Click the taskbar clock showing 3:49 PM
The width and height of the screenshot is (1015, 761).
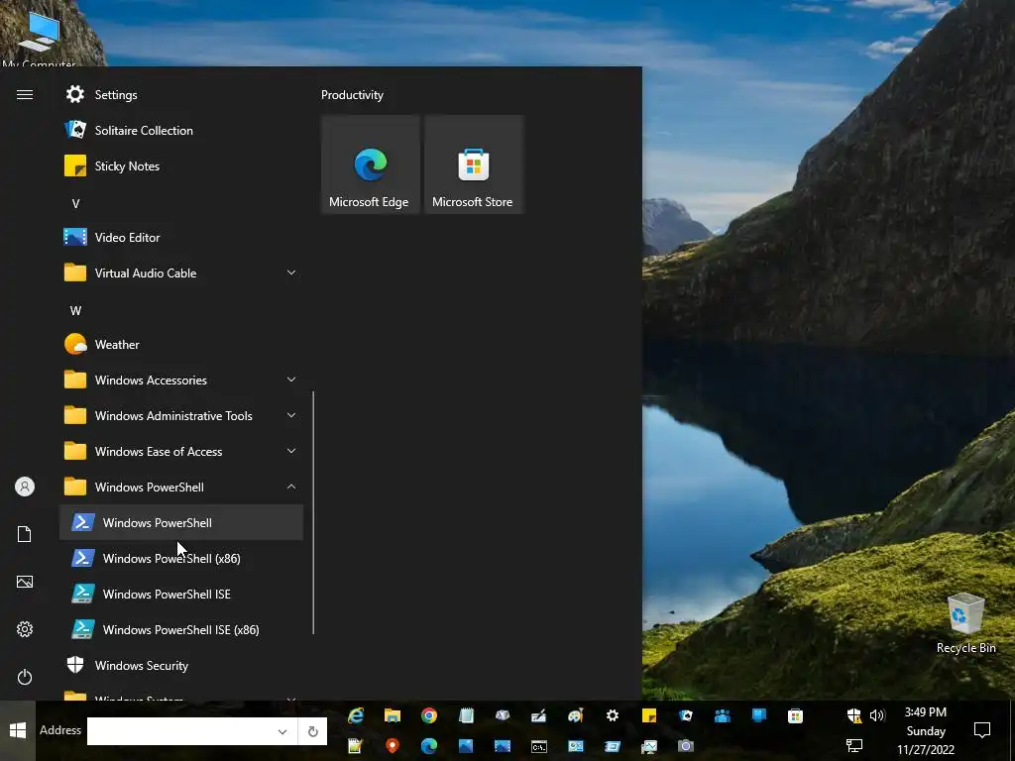tap(926, 730)
